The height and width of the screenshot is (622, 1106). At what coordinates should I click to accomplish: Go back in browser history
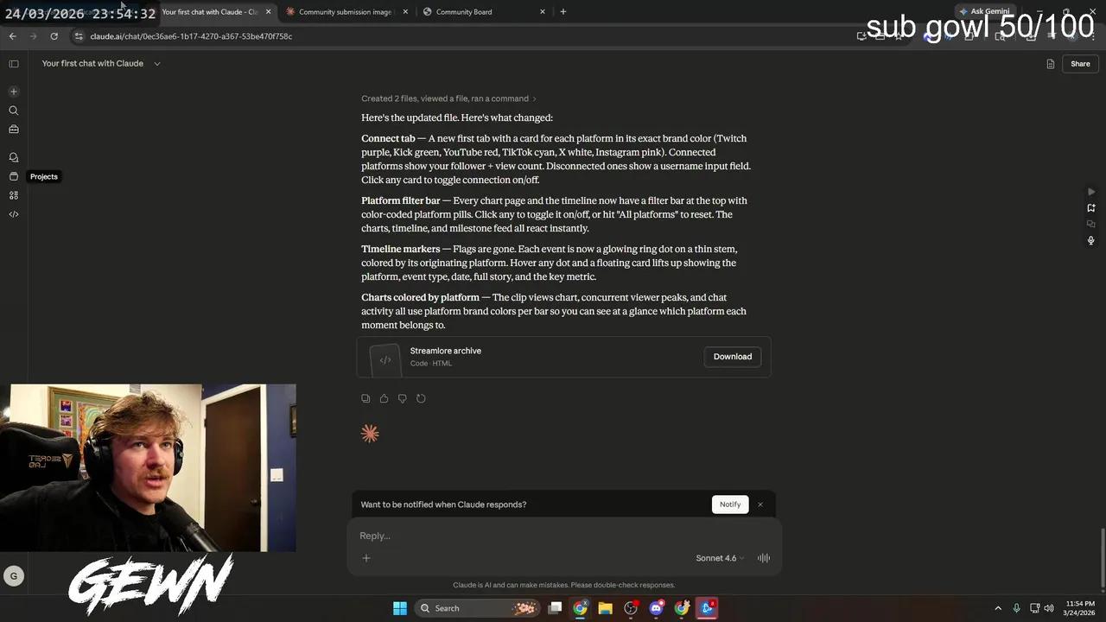[x=12, y=36]
